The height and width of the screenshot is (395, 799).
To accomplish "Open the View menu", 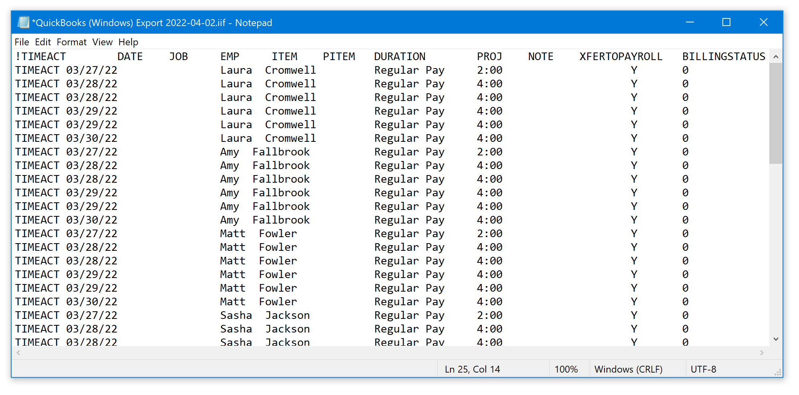I will [102, 42].
